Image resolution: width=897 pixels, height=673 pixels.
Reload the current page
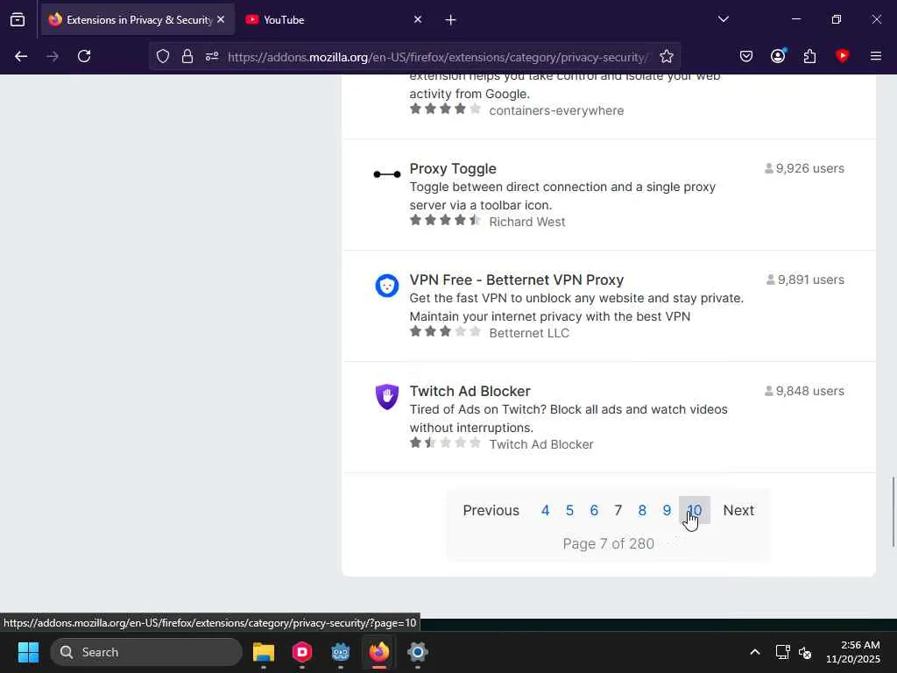click(x=84, y=56)
